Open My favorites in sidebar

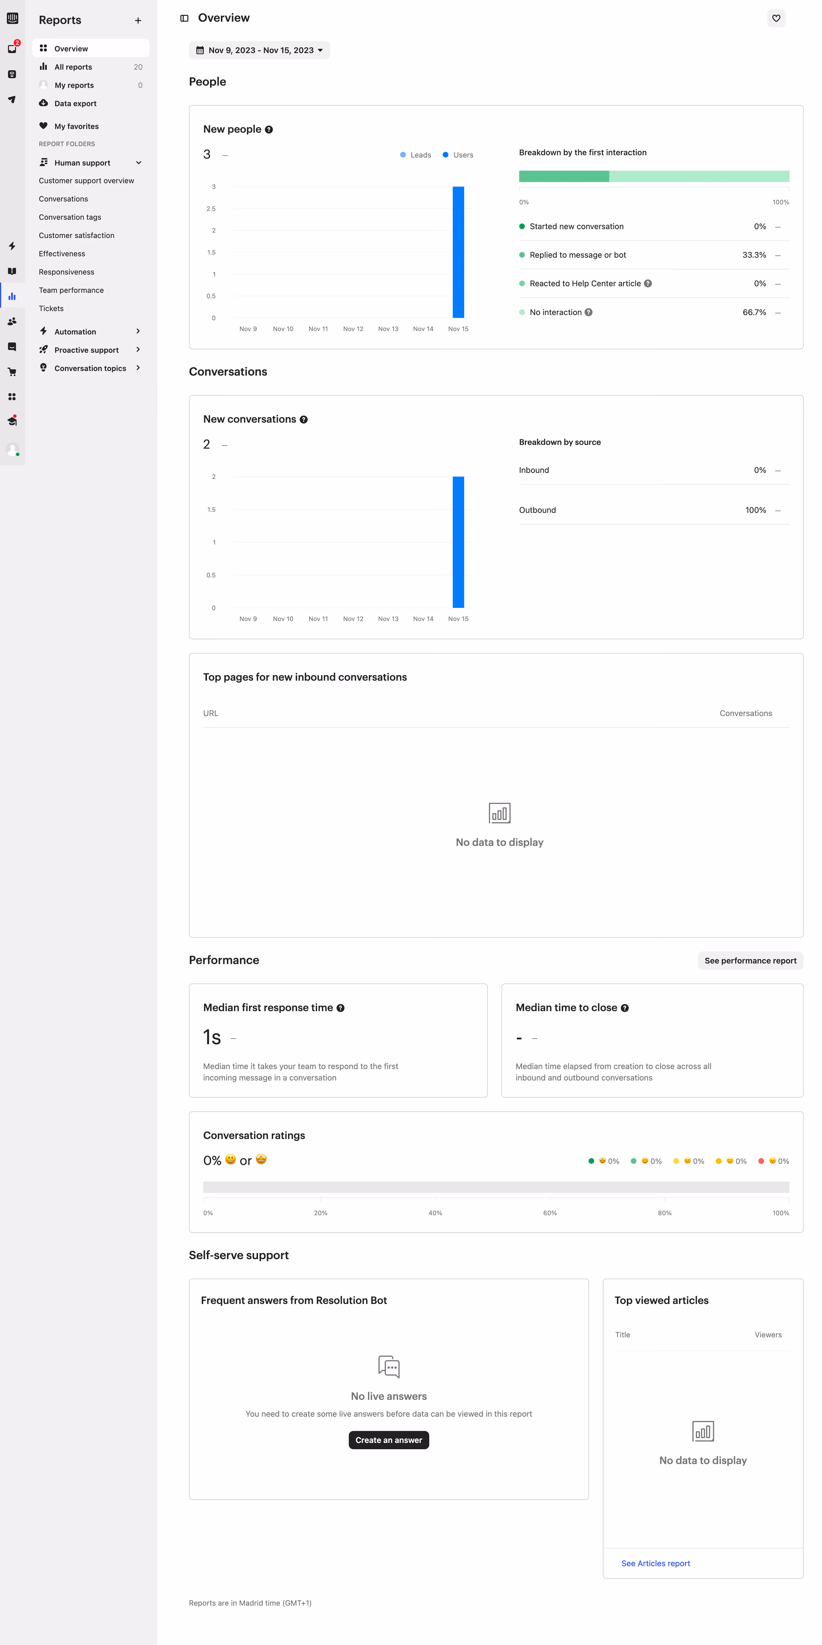[91, 126]
